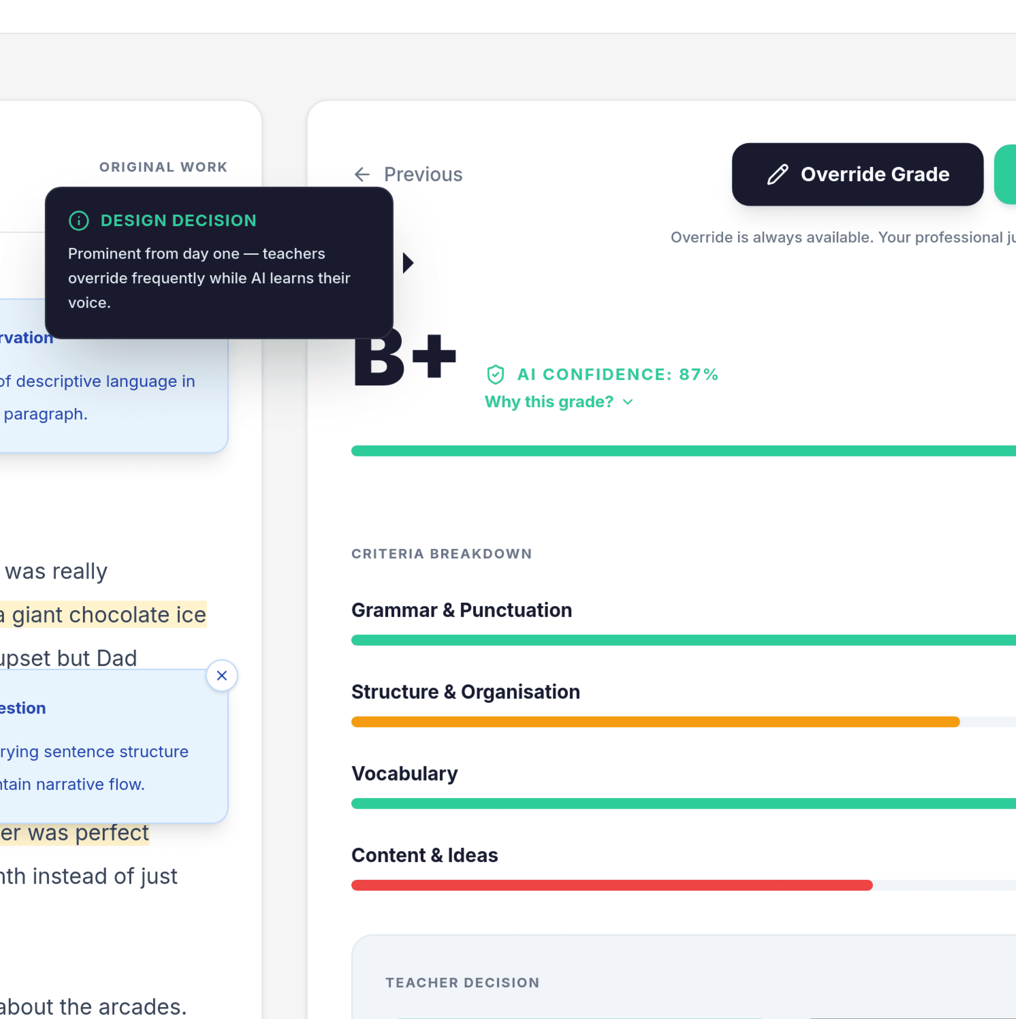Open the 'Why this grade?' explanation
The height and width of the screenshot is (1019, 1016).
(548, 402)
